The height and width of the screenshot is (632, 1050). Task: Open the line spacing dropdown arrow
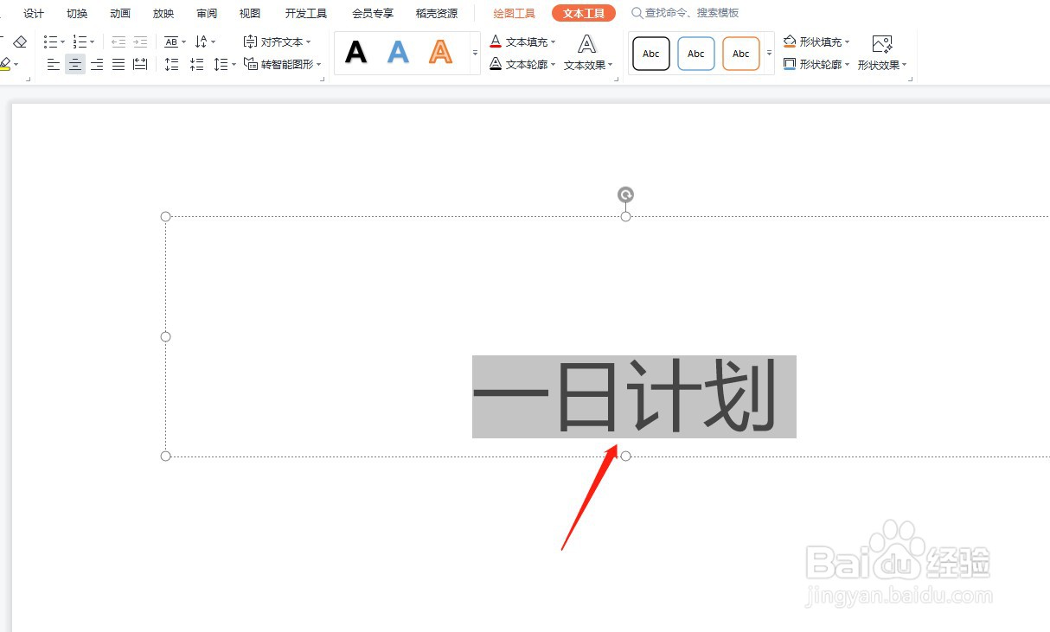pyautogui.click(x=234, y=64)
